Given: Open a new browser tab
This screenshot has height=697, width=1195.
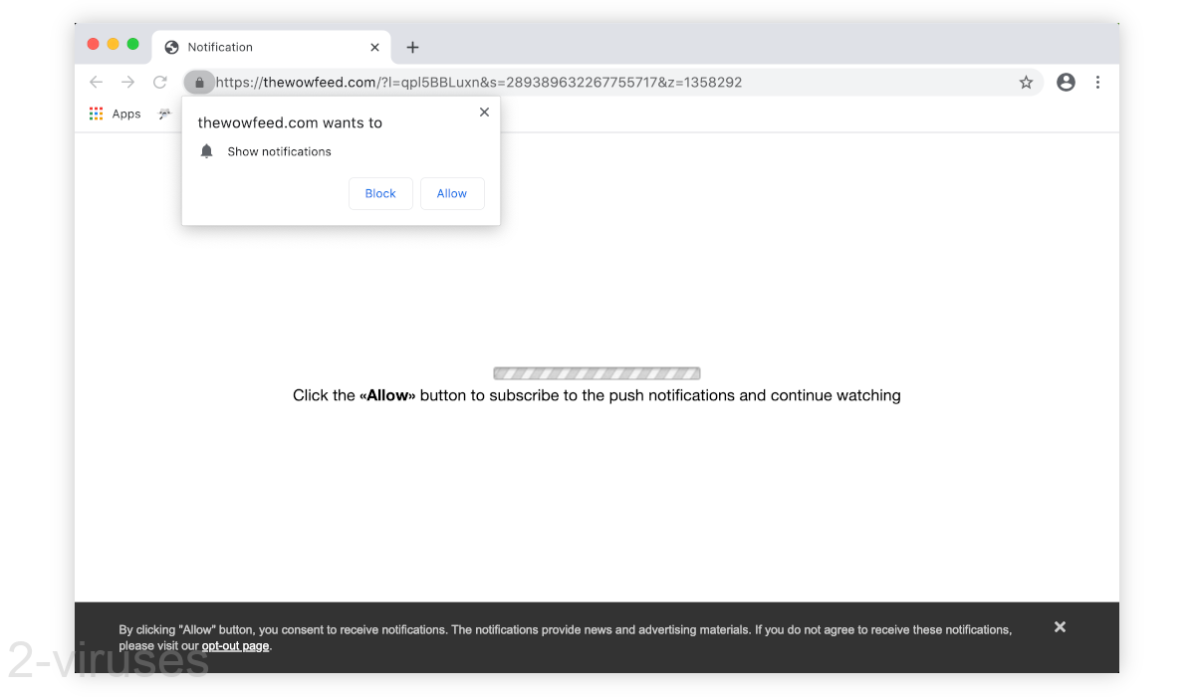Looking at the screenshot, I should 412,46.
